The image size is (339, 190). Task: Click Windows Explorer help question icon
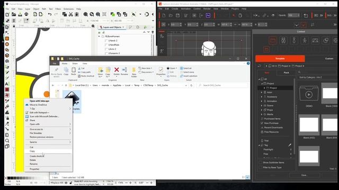click(x=248, y=63)
